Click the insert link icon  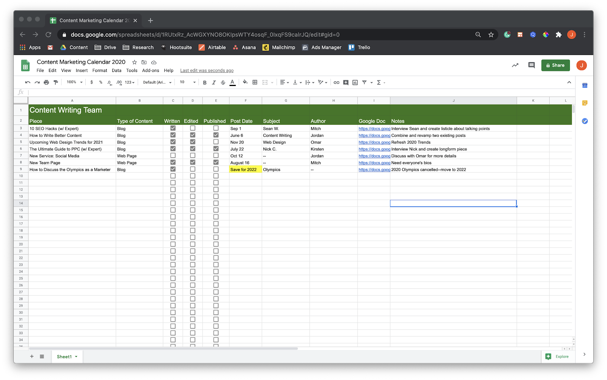point(337,83)
